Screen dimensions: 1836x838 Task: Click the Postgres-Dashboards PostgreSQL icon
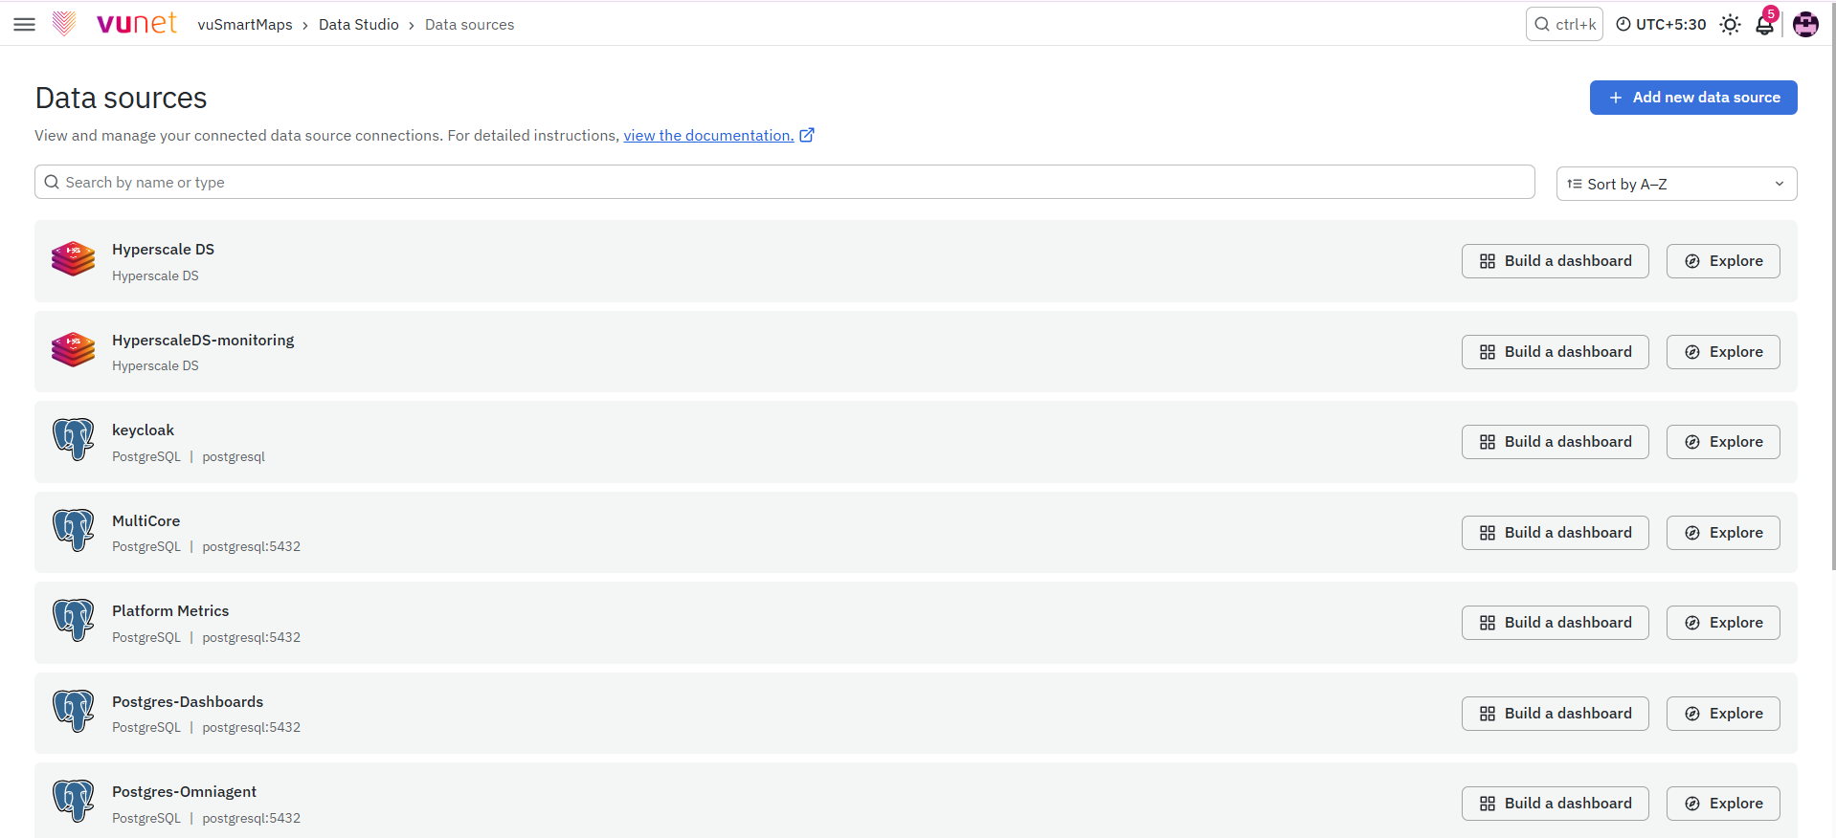click(74, 711)
